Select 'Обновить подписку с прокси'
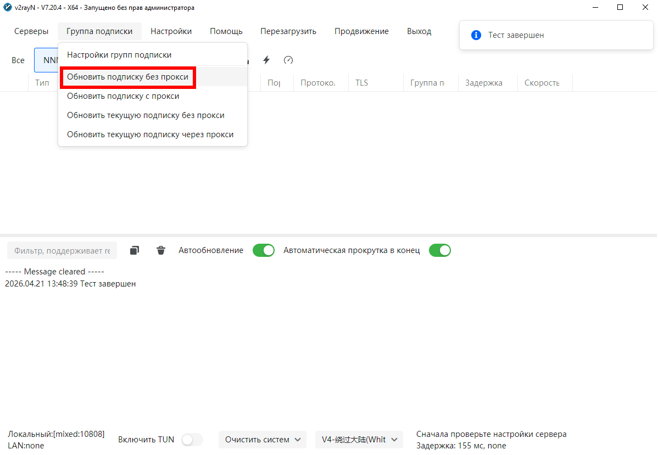 coord(123,96)
